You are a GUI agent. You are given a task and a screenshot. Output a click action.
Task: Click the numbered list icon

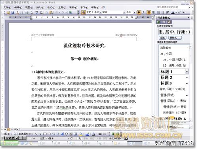[x=159, y=12]
